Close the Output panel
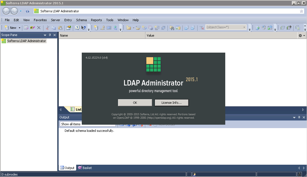The height and width of the screenshot is (177, 307). click(304, 117)
